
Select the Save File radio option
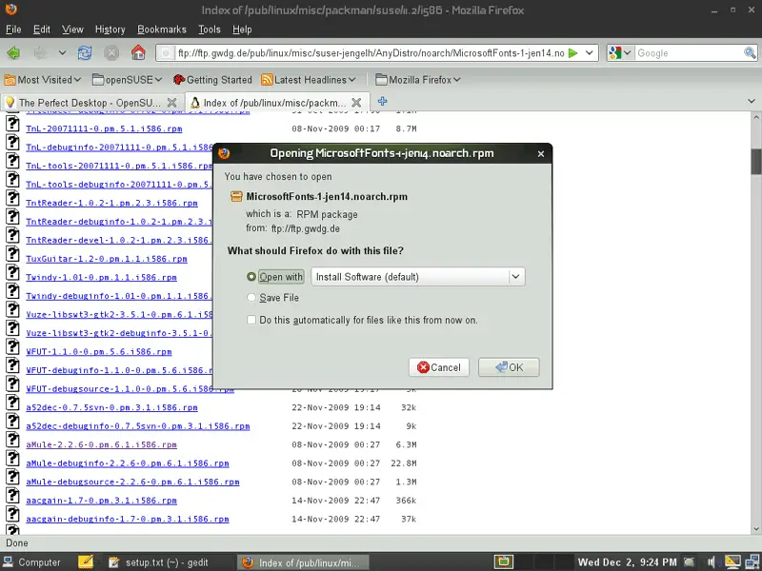pyautogui.click(x=251, y=298)
